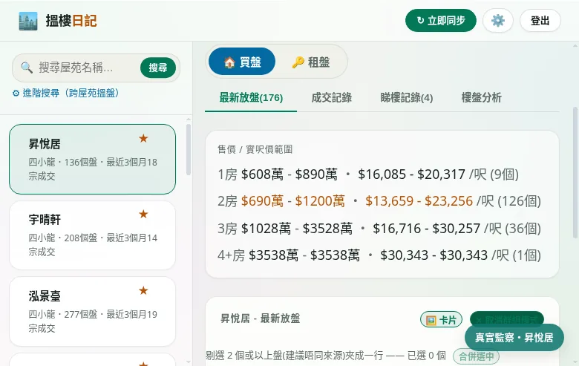Click the 4+房 $3538萬 row
Image resolution: width=579 pixels, height=366 pixels.
[379, 255]
